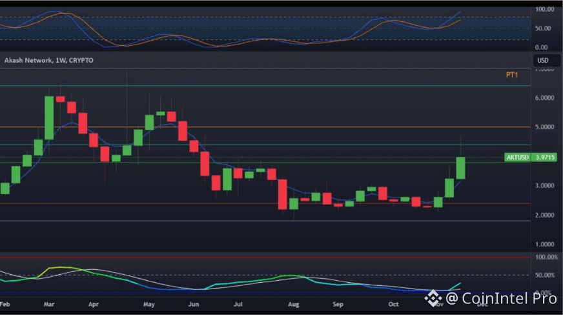Screen dimensions: 563x315
Task: Click the Apr label on time axis
Action: point(94,304)
